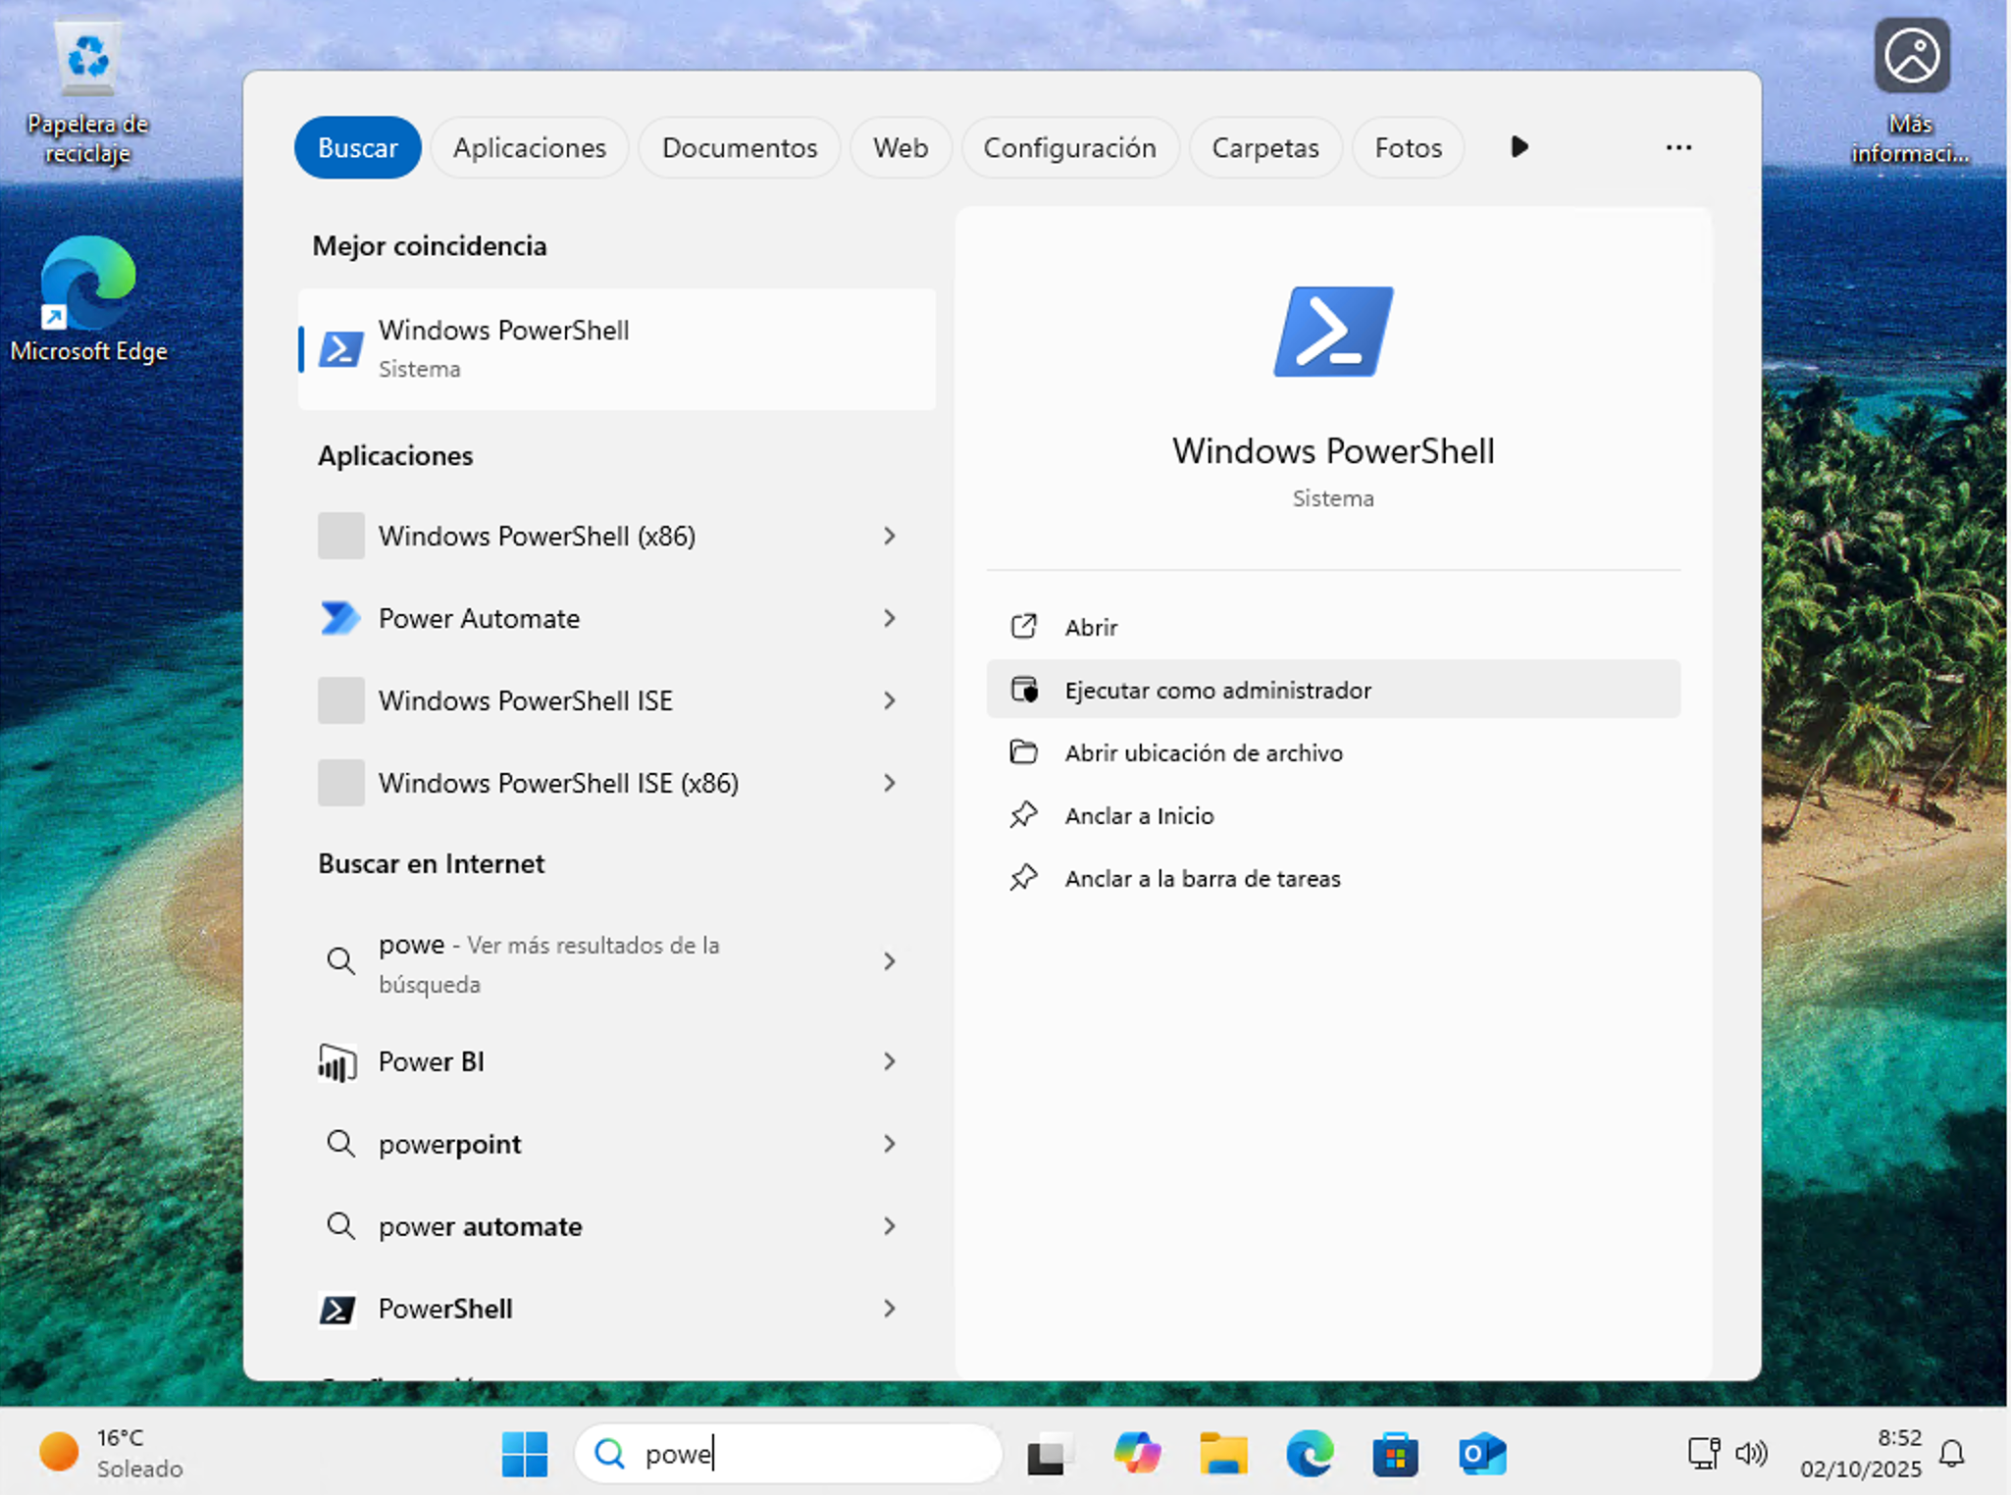This screenshot has width=2011, height=1495.
Task: Click the Más información desktop icon
Action: 1911,91
